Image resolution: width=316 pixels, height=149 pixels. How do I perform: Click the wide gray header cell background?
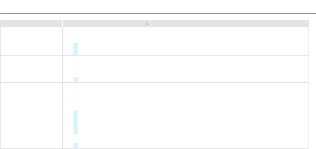pos(186,23)
